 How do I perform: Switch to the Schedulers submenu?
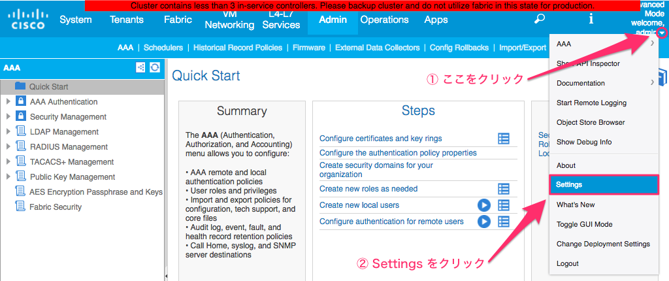tap(163, 48)
